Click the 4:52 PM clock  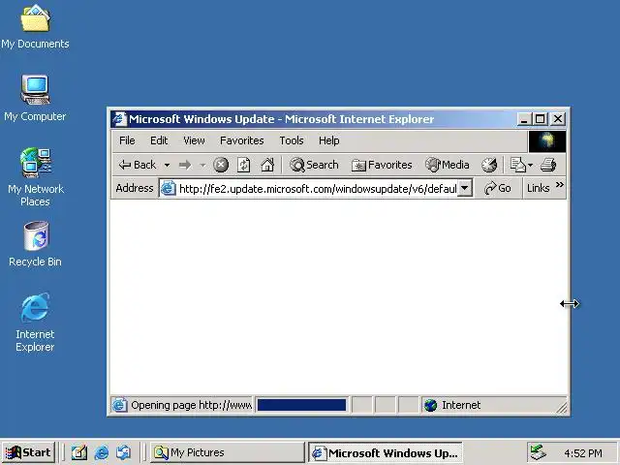[x=583, y=452]
